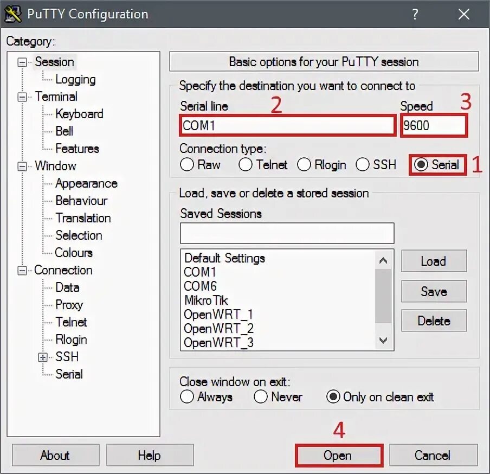The width and height of the screenshot is (490, 474).
Task: Open the Appearance category
Action: click(x=86, y=183)
